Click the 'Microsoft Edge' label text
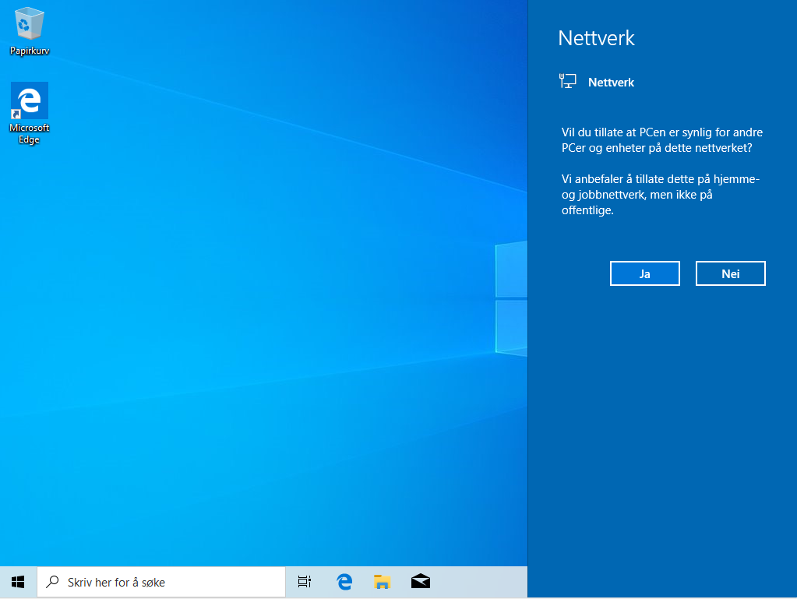The width and height of the screenshot is (797, 599). pyautogui.click(x=30, y=134)
